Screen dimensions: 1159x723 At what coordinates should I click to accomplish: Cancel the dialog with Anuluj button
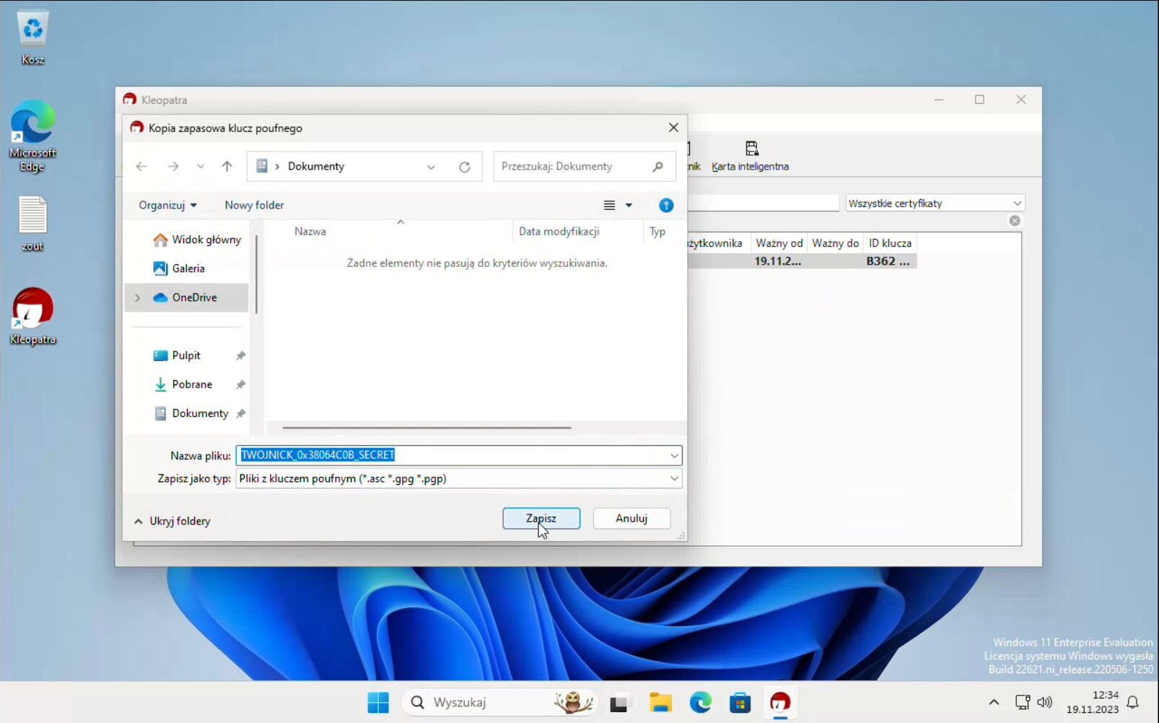click(631, 518)
